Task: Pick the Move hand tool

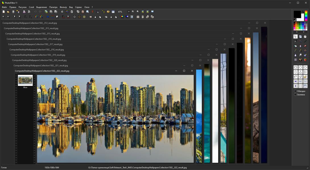Action: [x=305, y=37]
